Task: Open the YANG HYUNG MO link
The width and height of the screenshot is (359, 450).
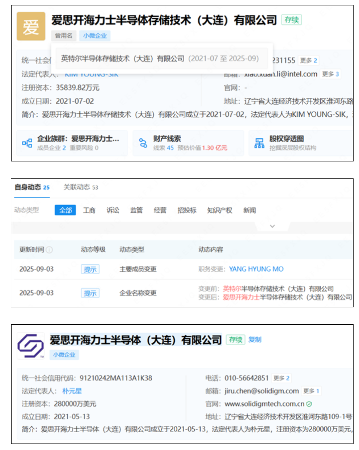Action: (256, 269)
